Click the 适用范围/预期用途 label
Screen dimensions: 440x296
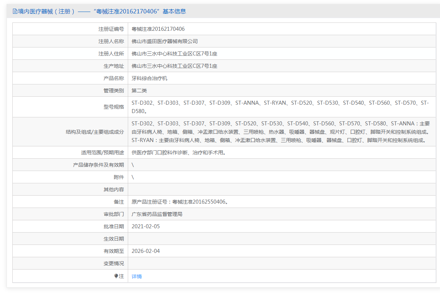pyautogui.click(x=102, y=153)
